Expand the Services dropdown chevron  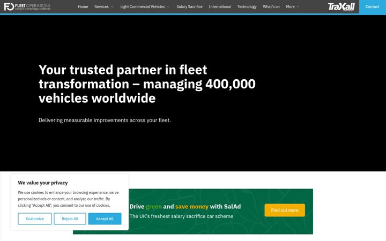coord(112,7)
